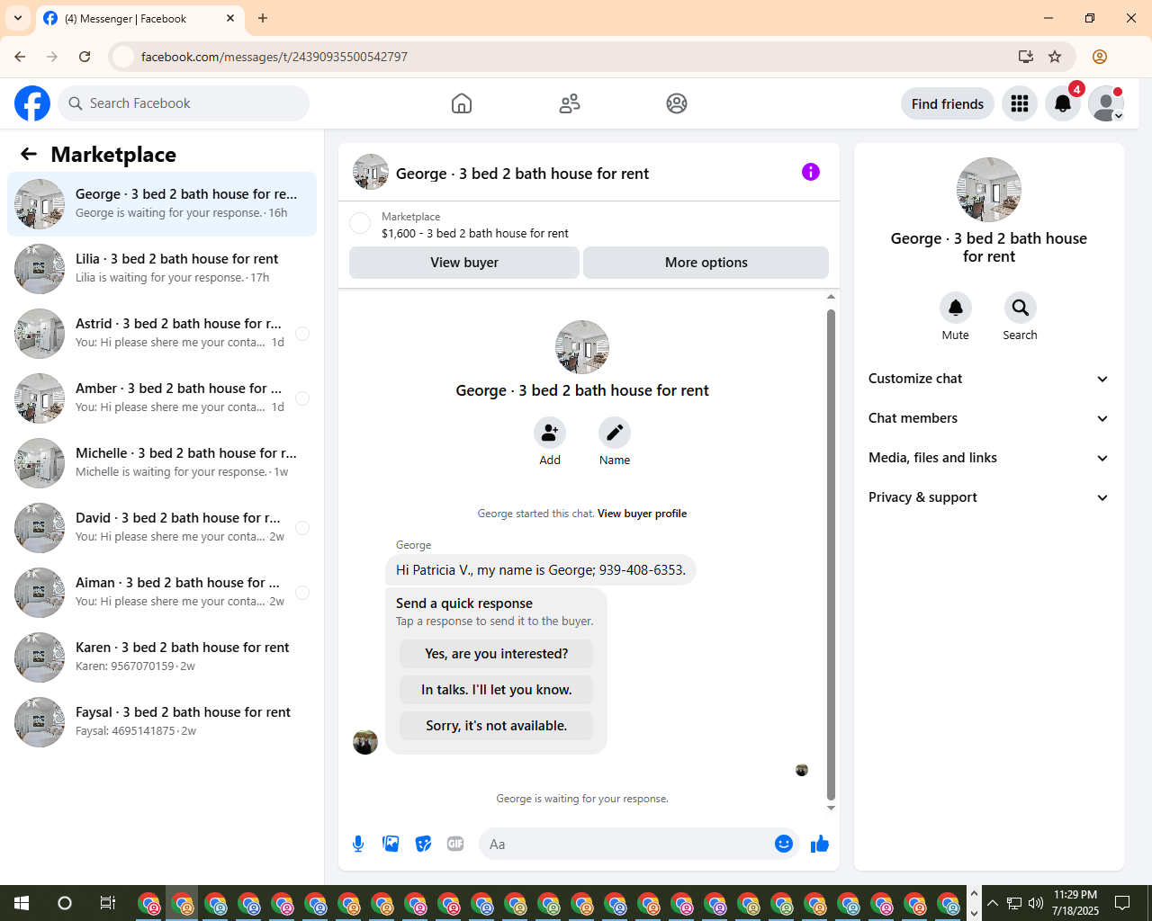Select the Marketplace listing circle for $1,600
1152x921 pixels.
point(360,223)
